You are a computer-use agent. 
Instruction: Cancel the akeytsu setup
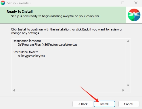point(129,104)
